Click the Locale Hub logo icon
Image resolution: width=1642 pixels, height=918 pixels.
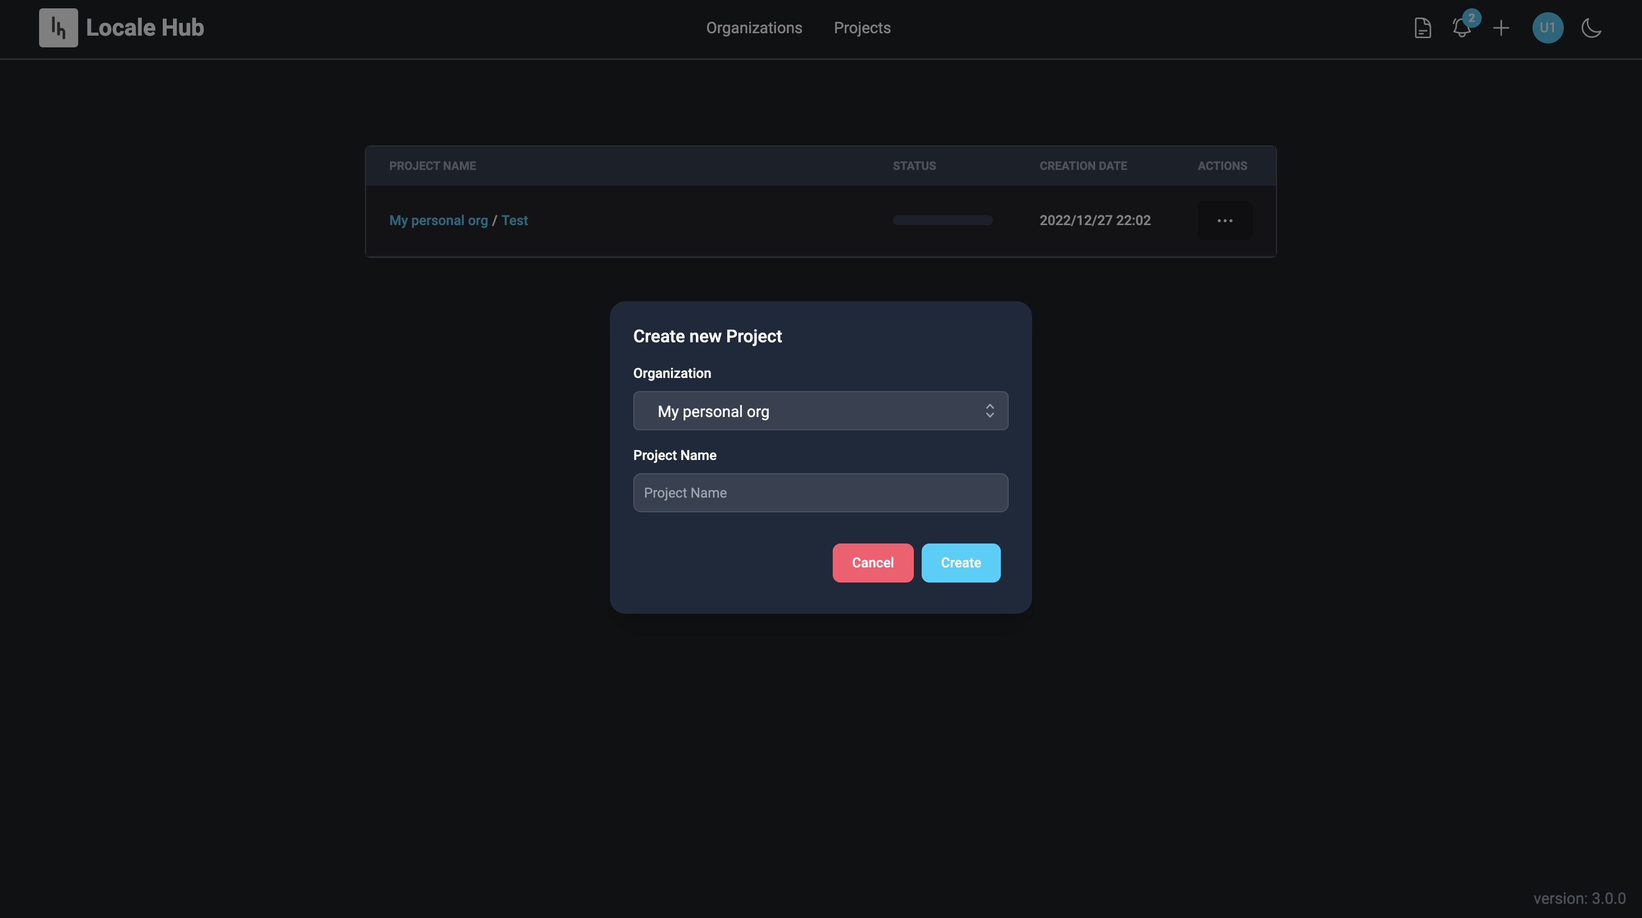(58, 27)
